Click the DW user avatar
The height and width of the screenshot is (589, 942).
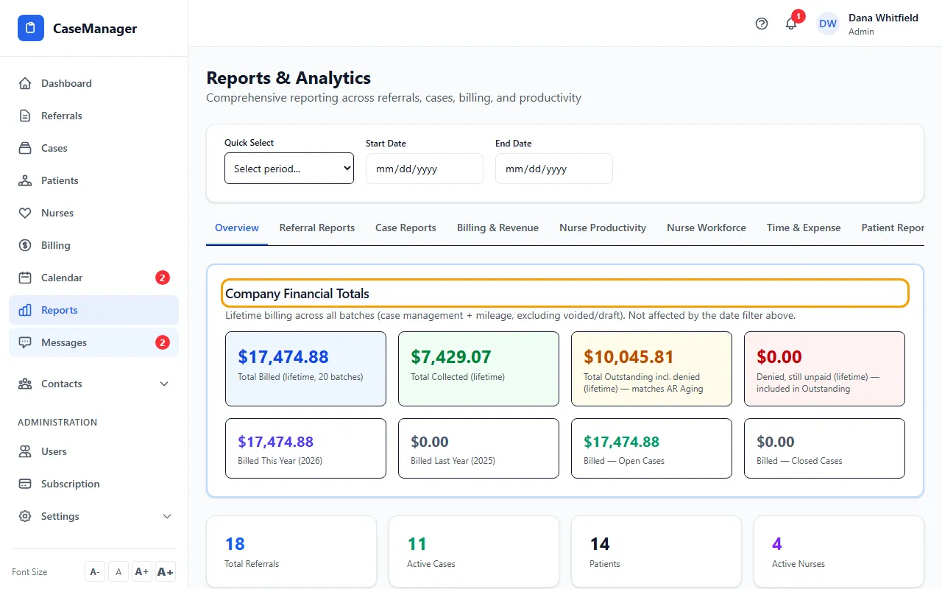click(828, 24)
